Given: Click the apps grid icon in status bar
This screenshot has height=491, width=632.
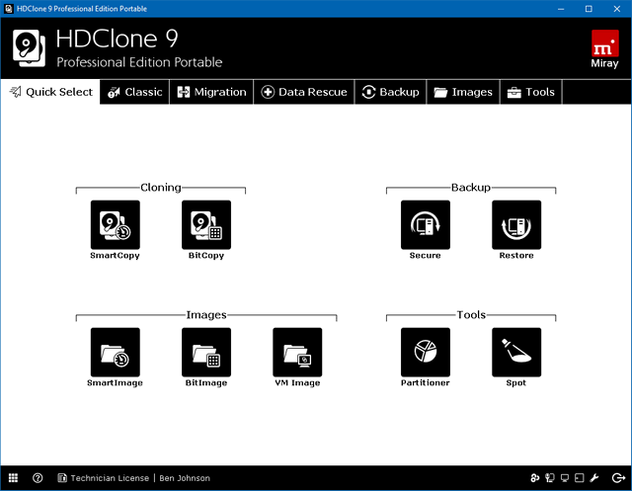Looking at the screenshot, I should coord(14,478).
